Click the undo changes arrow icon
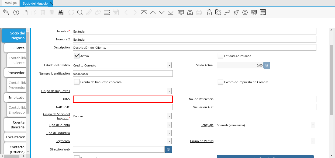The height and width of the screenshot is (158, 335). [6, 12]
